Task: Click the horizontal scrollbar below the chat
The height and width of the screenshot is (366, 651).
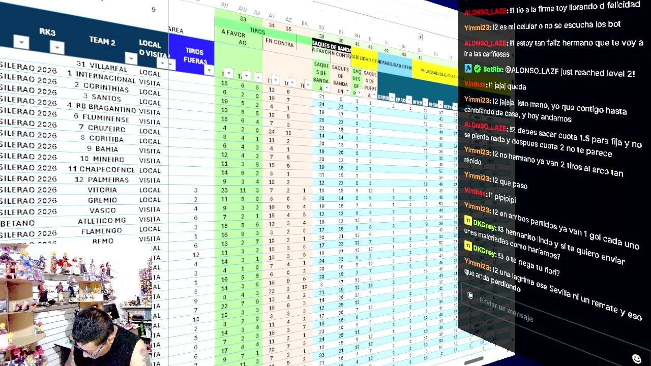Action: (x=474, y=360)
